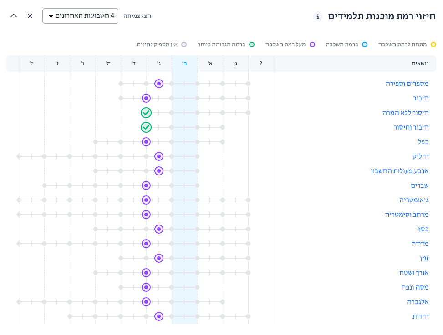
Task: Click purple marker in 'חילוק' row
Action: [x=159, y=156]
